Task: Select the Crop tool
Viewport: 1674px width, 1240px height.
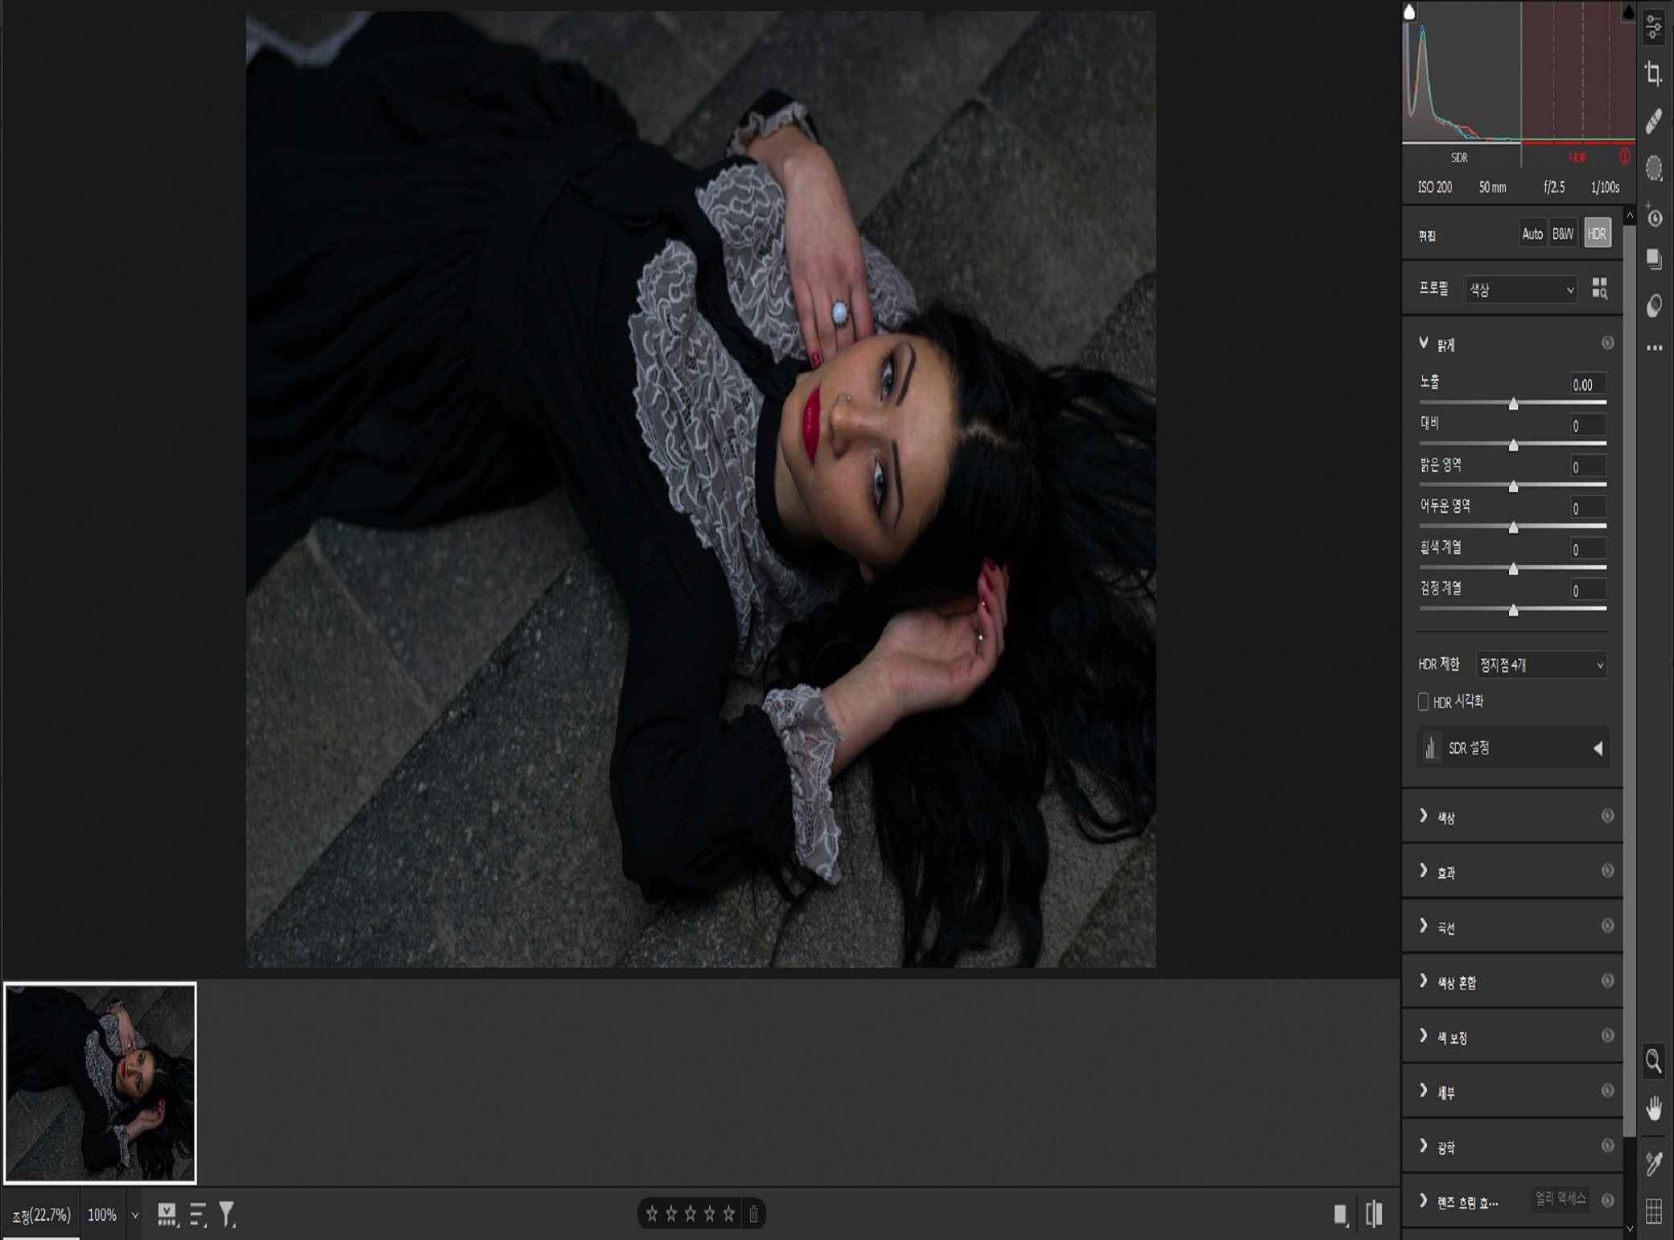Action: tap(1654, 74)
